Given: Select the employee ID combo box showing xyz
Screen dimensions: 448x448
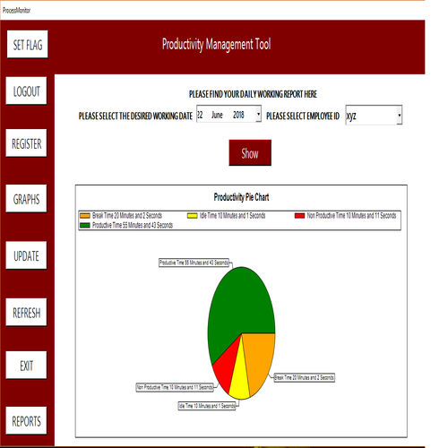Looking at the screenshot, I should [374, 116].
